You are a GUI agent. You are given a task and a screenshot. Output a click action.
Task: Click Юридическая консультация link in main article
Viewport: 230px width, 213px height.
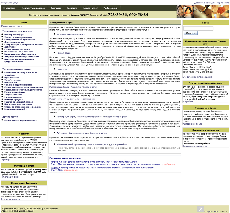(x=70, y=34)
